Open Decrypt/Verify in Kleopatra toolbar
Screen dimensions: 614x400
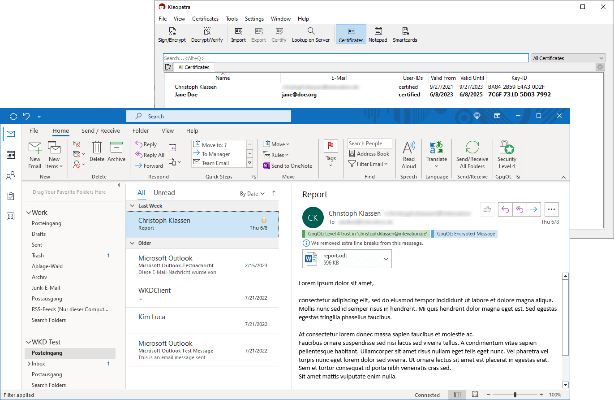point(207,31)
